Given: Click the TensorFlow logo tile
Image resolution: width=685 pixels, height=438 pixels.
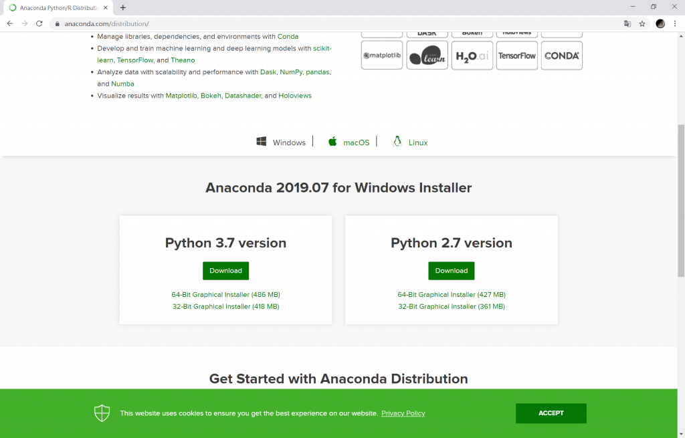Looking at the screenshot, I should (x=517, y=56).
